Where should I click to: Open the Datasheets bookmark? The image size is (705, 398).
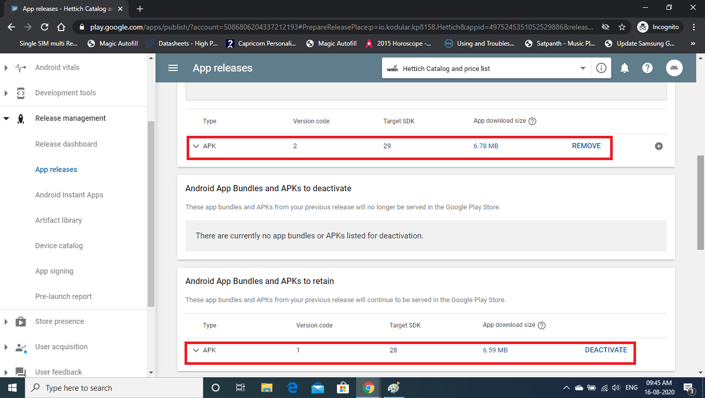point(182,44)
